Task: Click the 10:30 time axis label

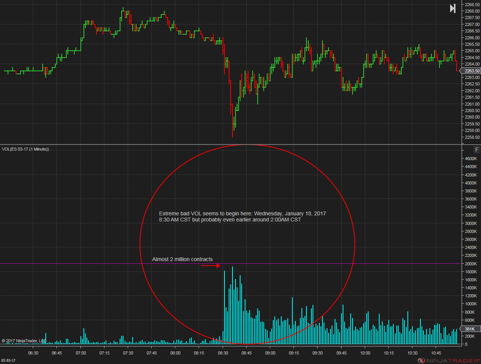Action: (412, 353)
